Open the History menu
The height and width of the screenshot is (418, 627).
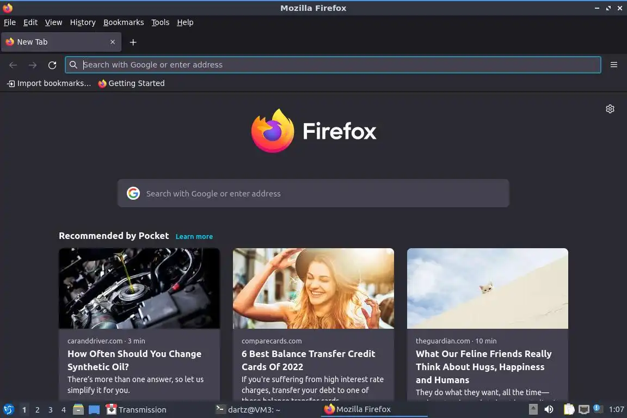tap(83, 22)
